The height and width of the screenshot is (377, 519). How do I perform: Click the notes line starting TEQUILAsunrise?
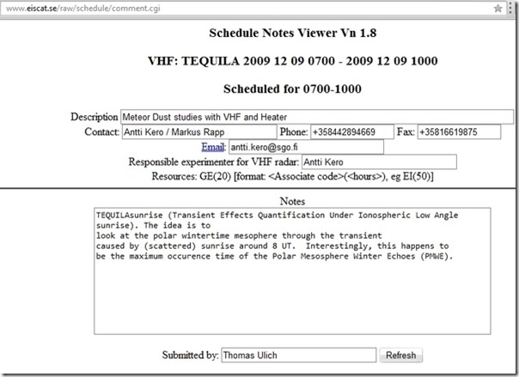point(277,216)
